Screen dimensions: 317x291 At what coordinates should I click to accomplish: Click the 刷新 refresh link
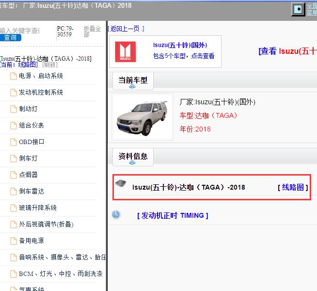pyautogui.click(x=50, y=65)
